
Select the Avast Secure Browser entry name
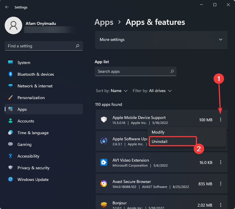click(x=132, y=182)
